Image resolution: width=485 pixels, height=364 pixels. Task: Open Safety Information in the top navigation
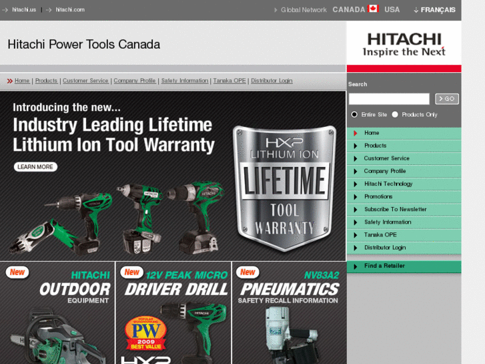[185, 81]
